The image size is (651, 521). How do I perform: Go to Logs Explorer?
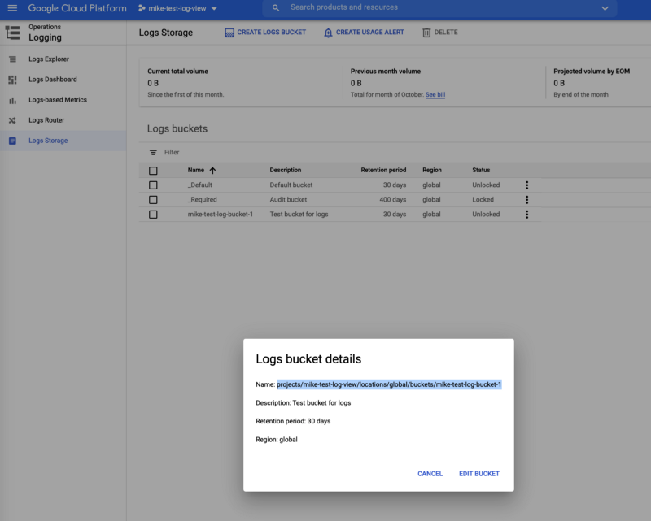coord(49,59)
